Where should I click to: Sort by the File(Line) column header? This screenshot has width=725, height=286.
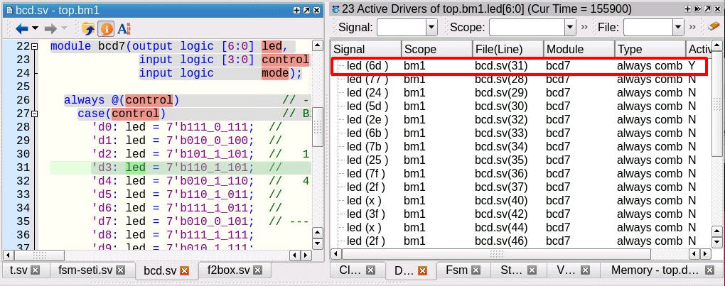coord(507,49)
